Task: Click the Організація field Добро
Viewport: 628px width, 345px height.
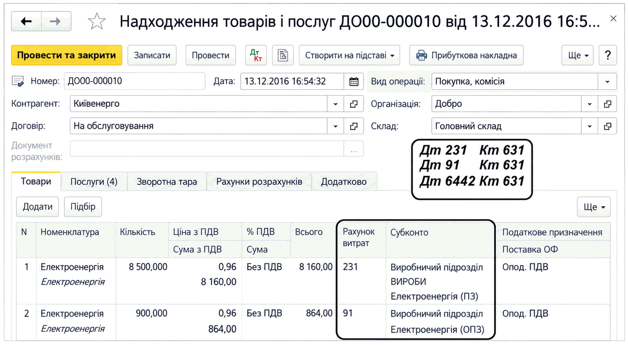Action: pyautogui.click(x=507, y=104)
